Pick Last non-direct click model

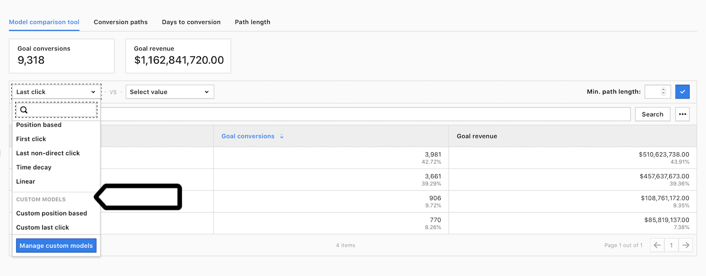[x=48, y=153]
